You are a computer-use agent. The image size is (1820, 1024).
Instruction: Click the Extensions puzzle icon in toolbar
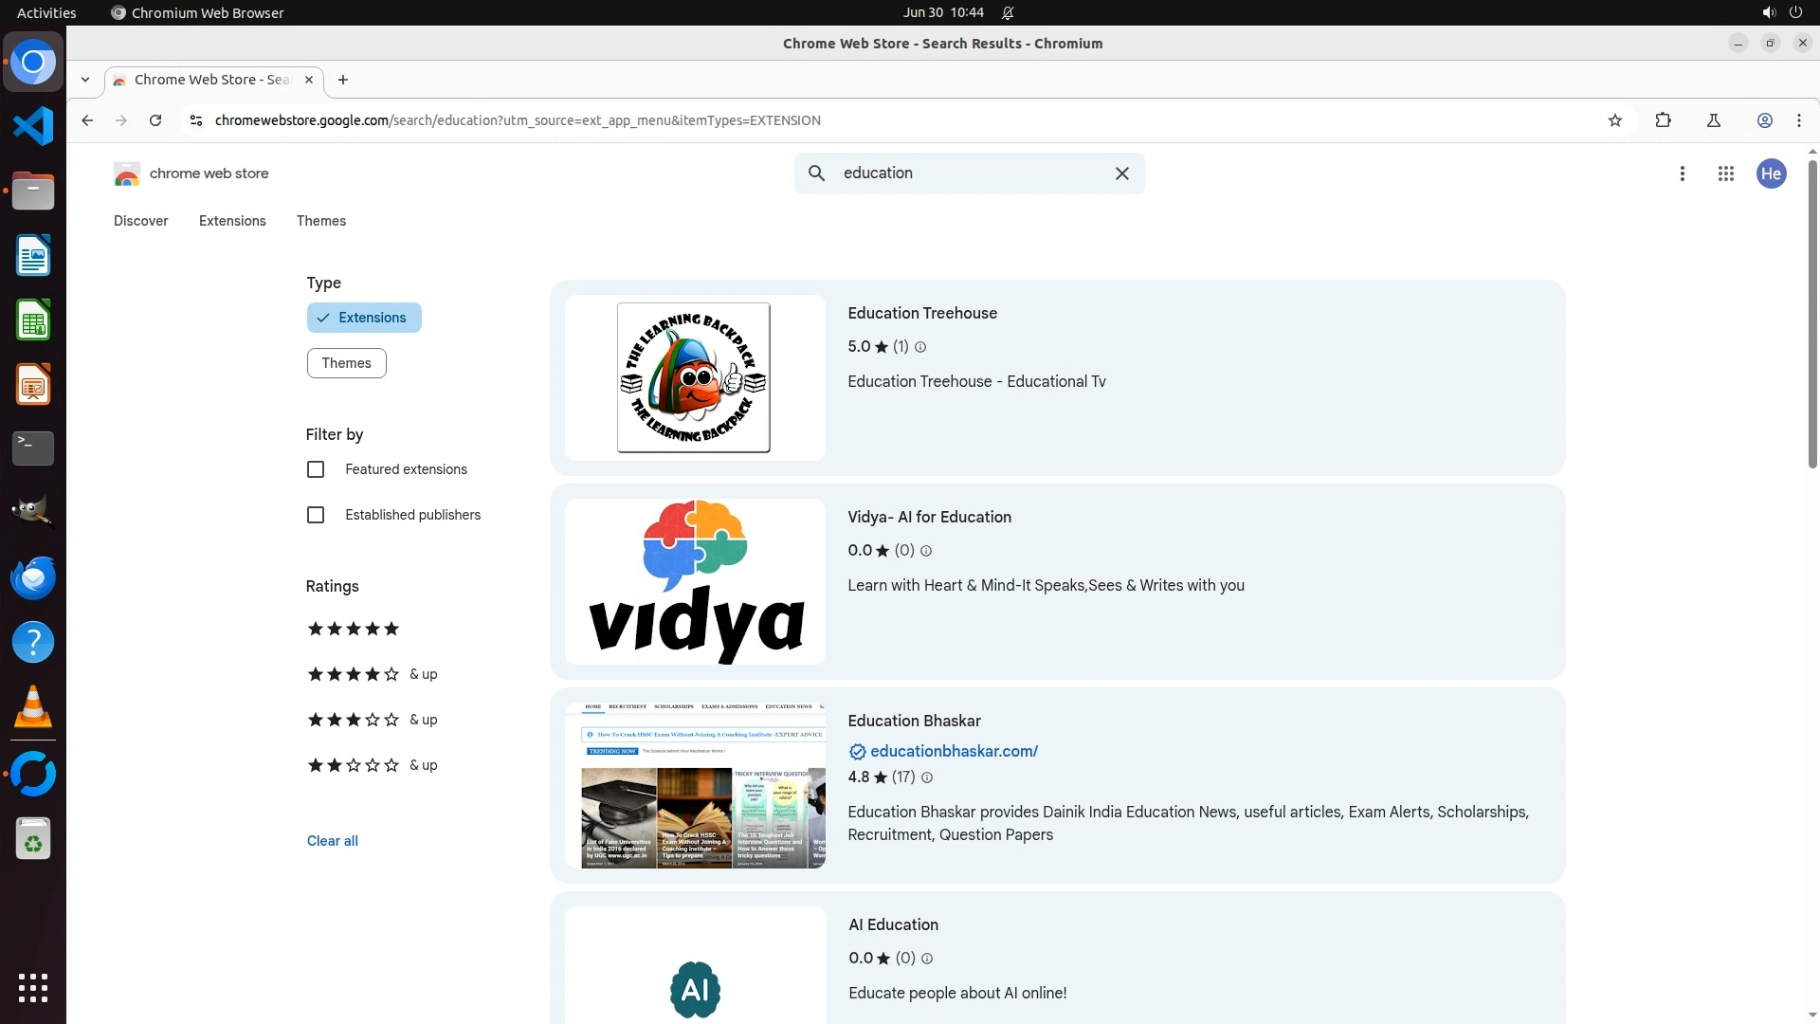[x=1663, y=120]
